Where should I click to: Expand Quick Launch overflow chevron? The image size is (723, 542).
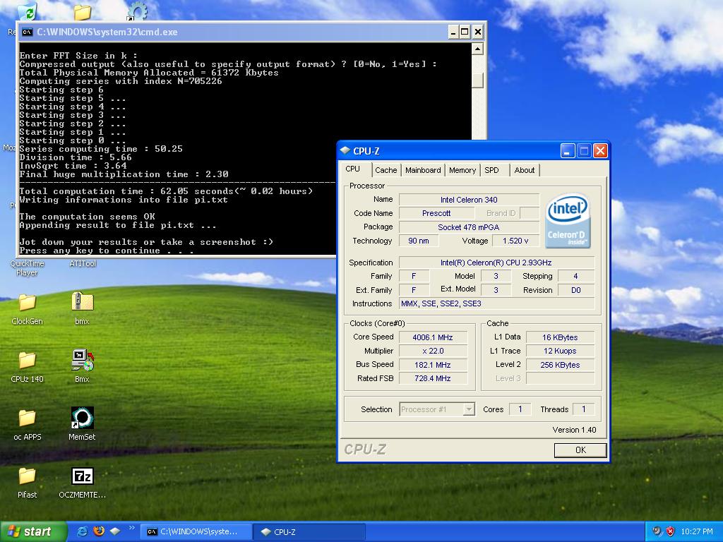[131, 528]
